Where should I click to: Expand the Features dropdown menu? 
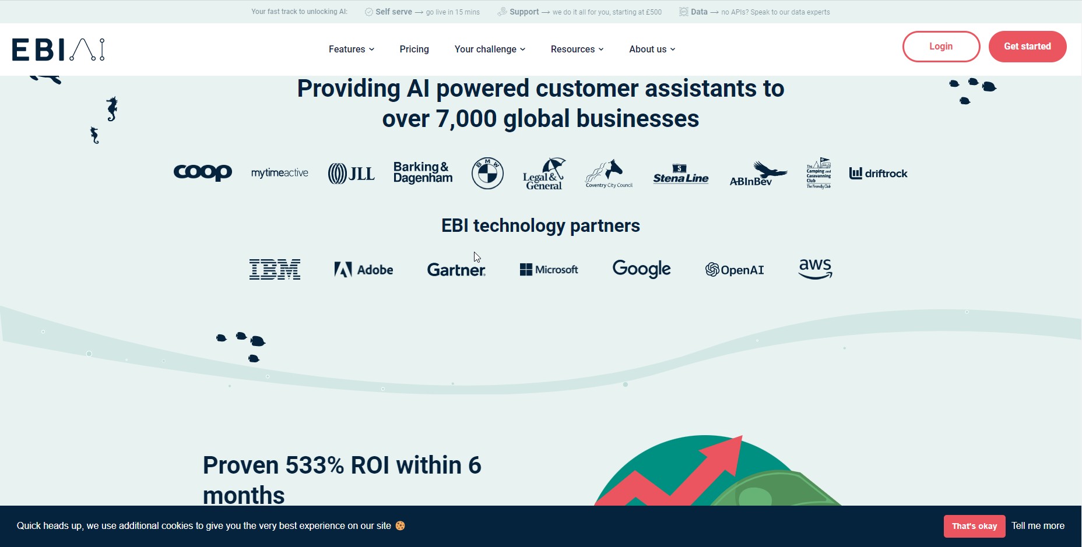352,50
